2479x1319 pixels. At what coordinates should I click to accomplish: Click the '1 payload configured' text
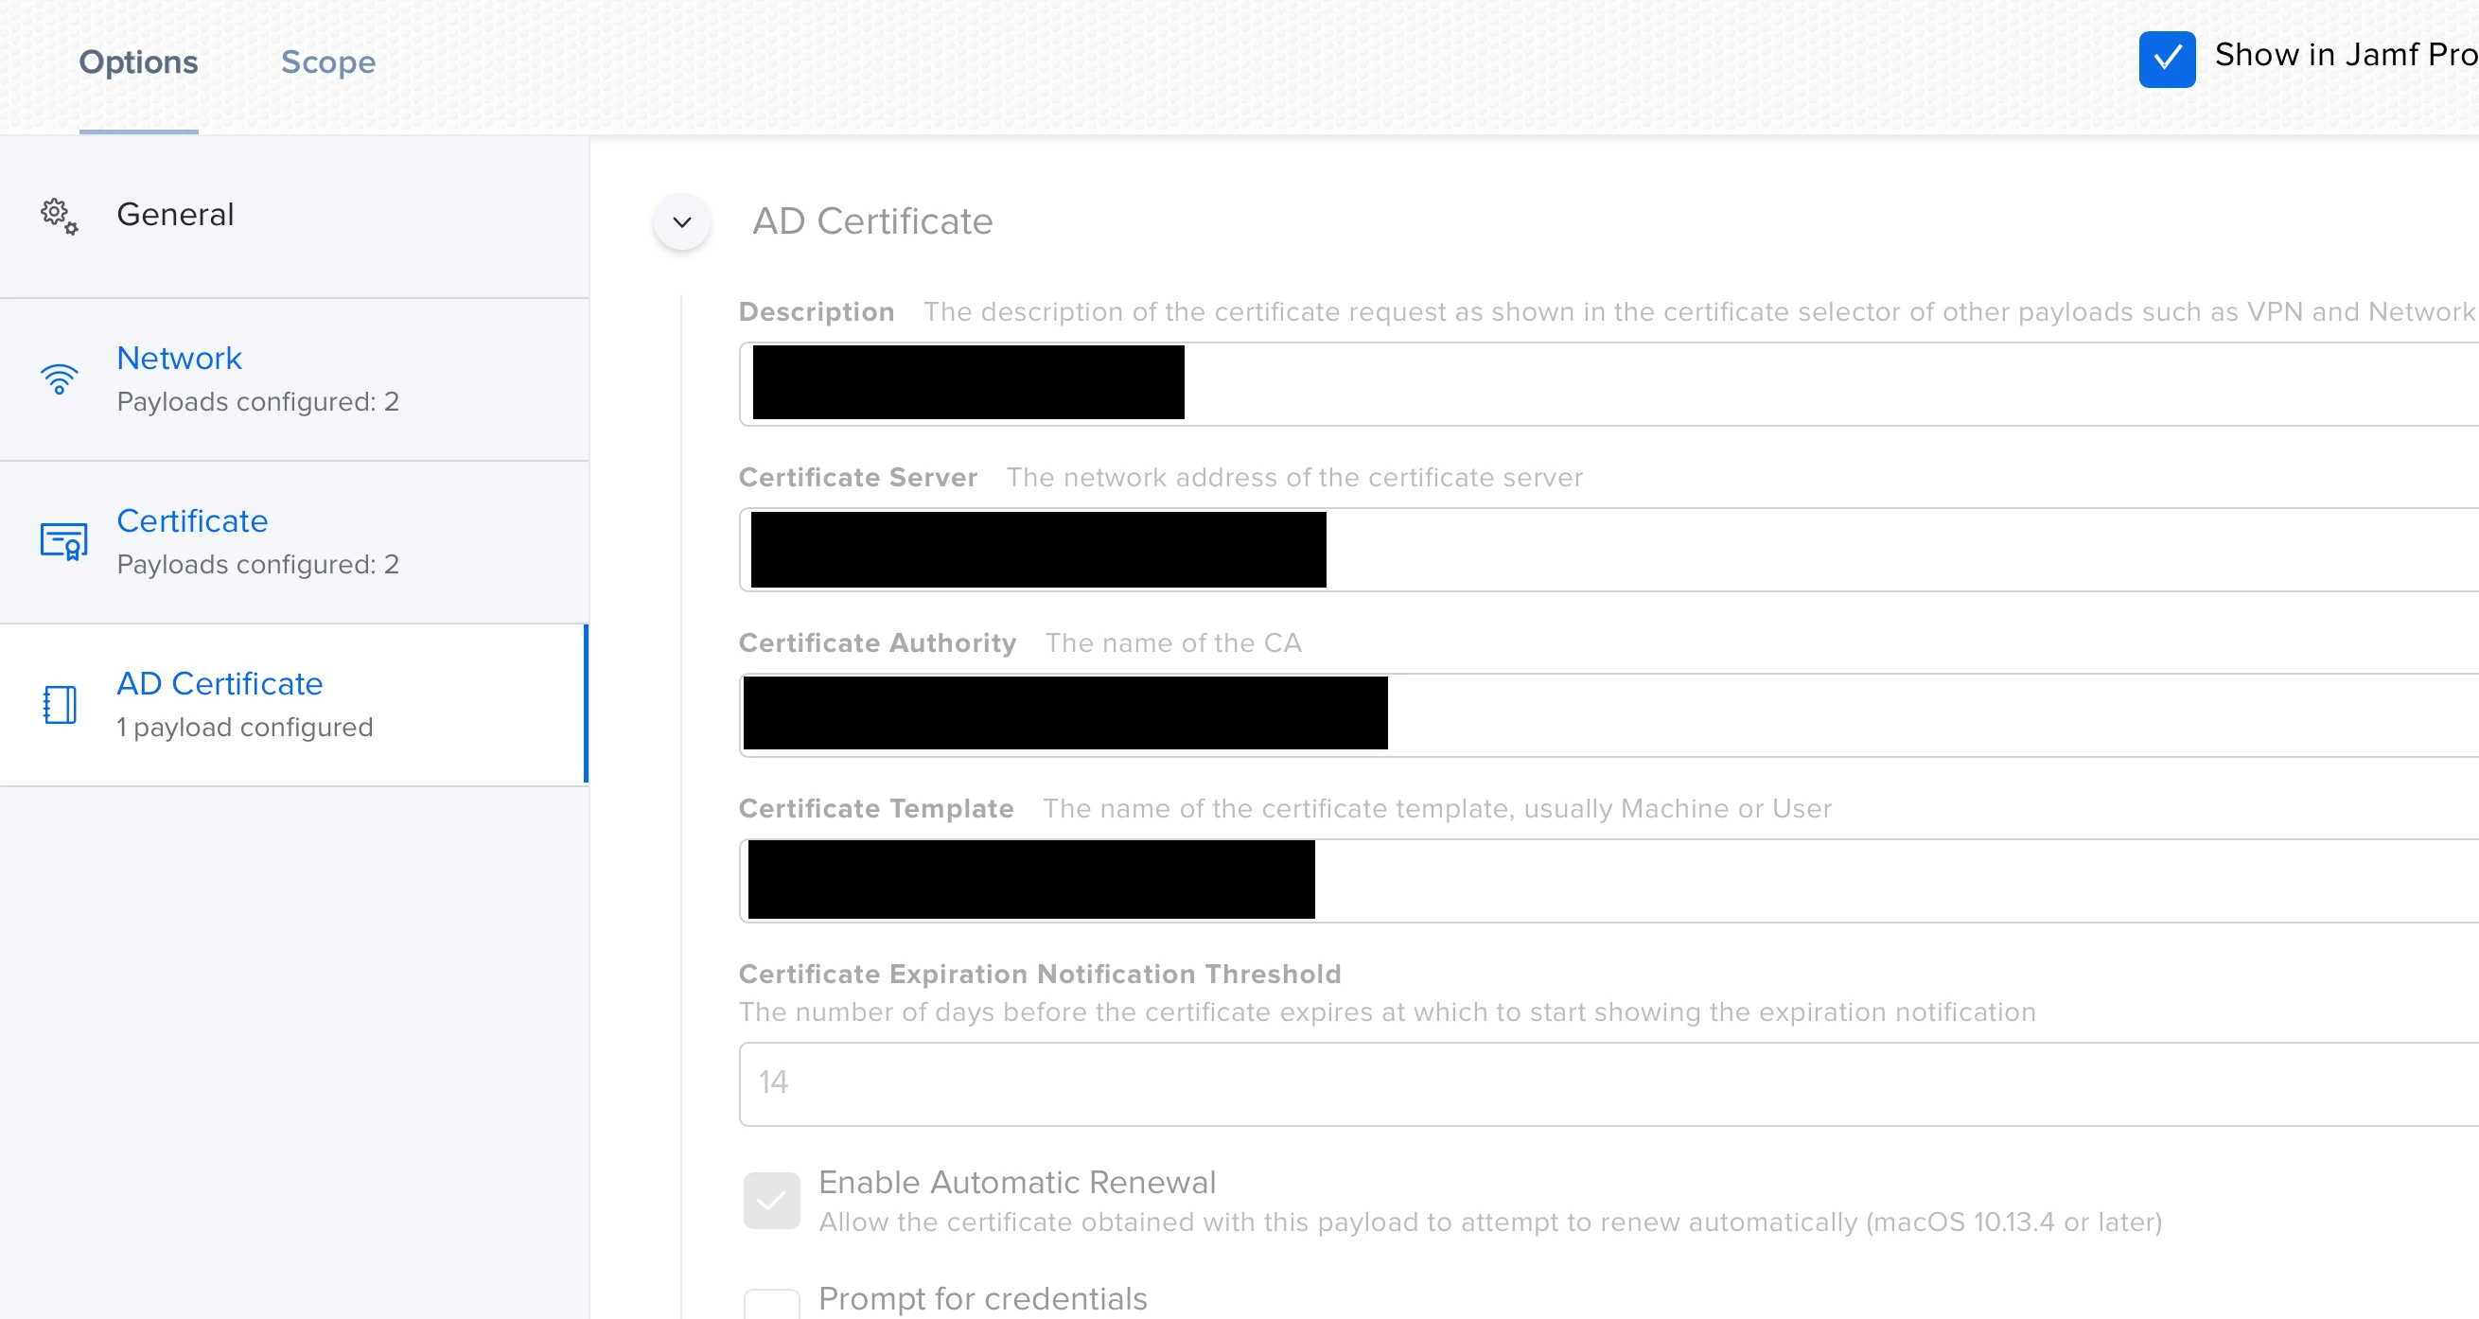point(244,728)
